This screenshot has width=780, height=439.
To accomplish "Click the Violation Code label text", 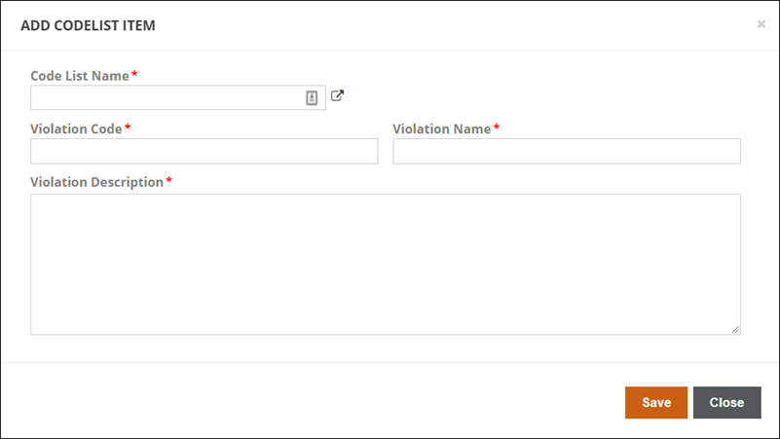I will (76, 128).
